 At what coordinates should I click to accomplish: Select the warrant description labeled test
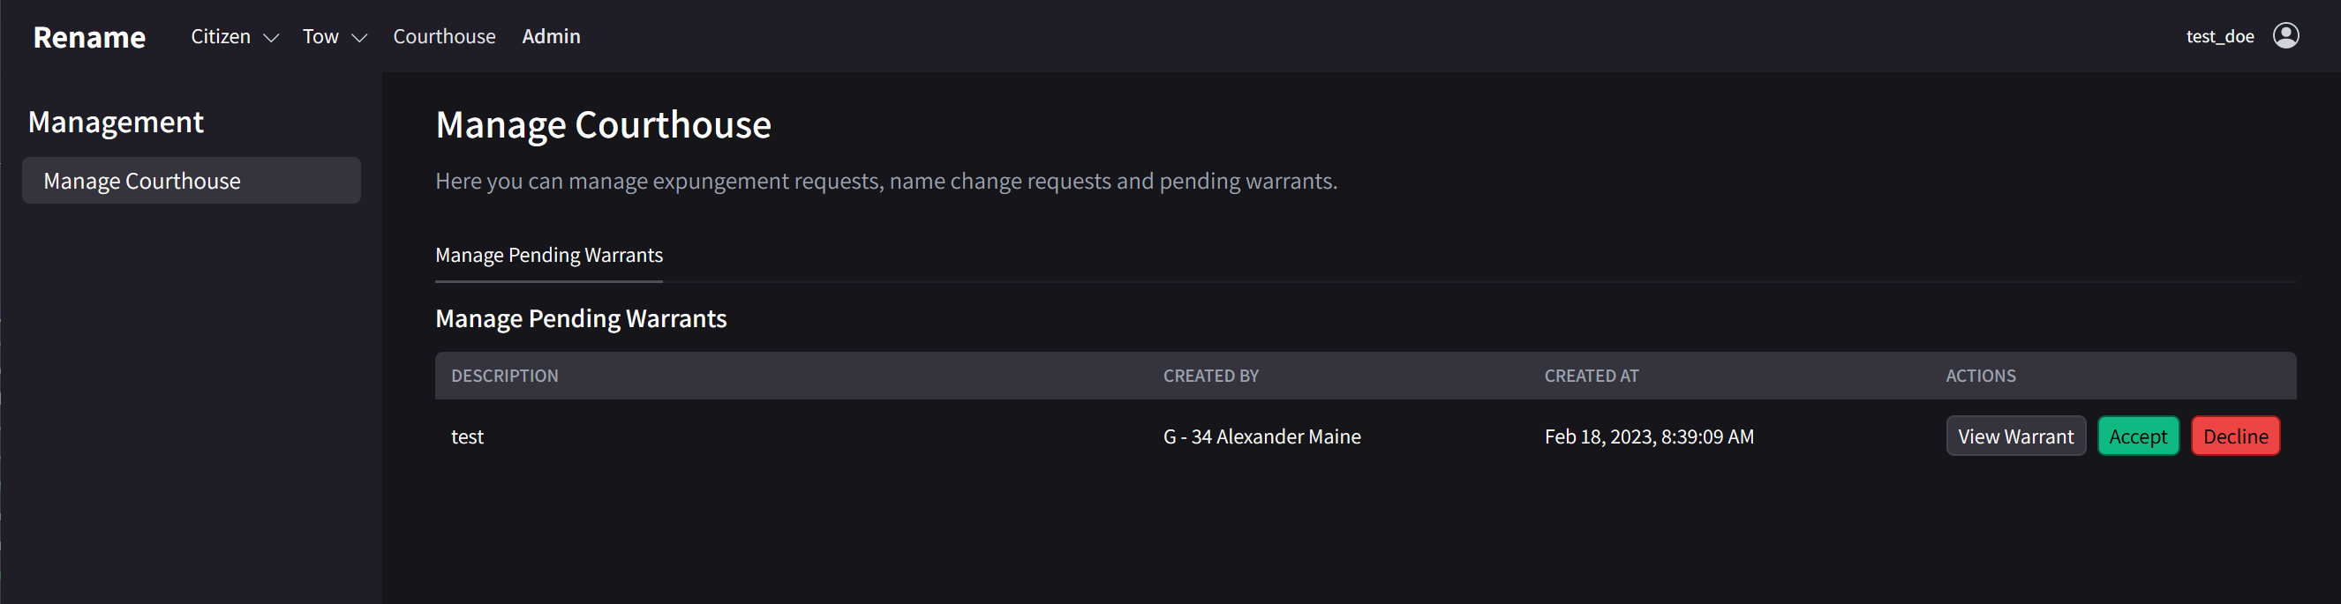tap(467, 436)
